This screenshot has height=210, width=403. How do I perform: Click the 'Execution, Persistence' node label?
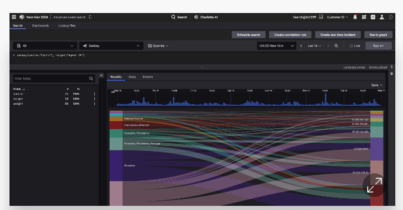137,133
